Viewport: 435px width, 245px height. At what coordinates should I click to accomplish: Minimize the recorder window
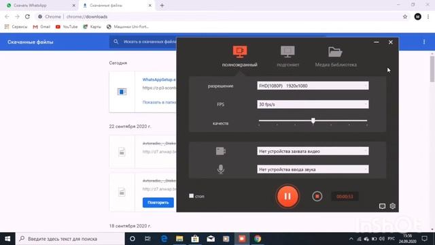[x=377, y=42]
